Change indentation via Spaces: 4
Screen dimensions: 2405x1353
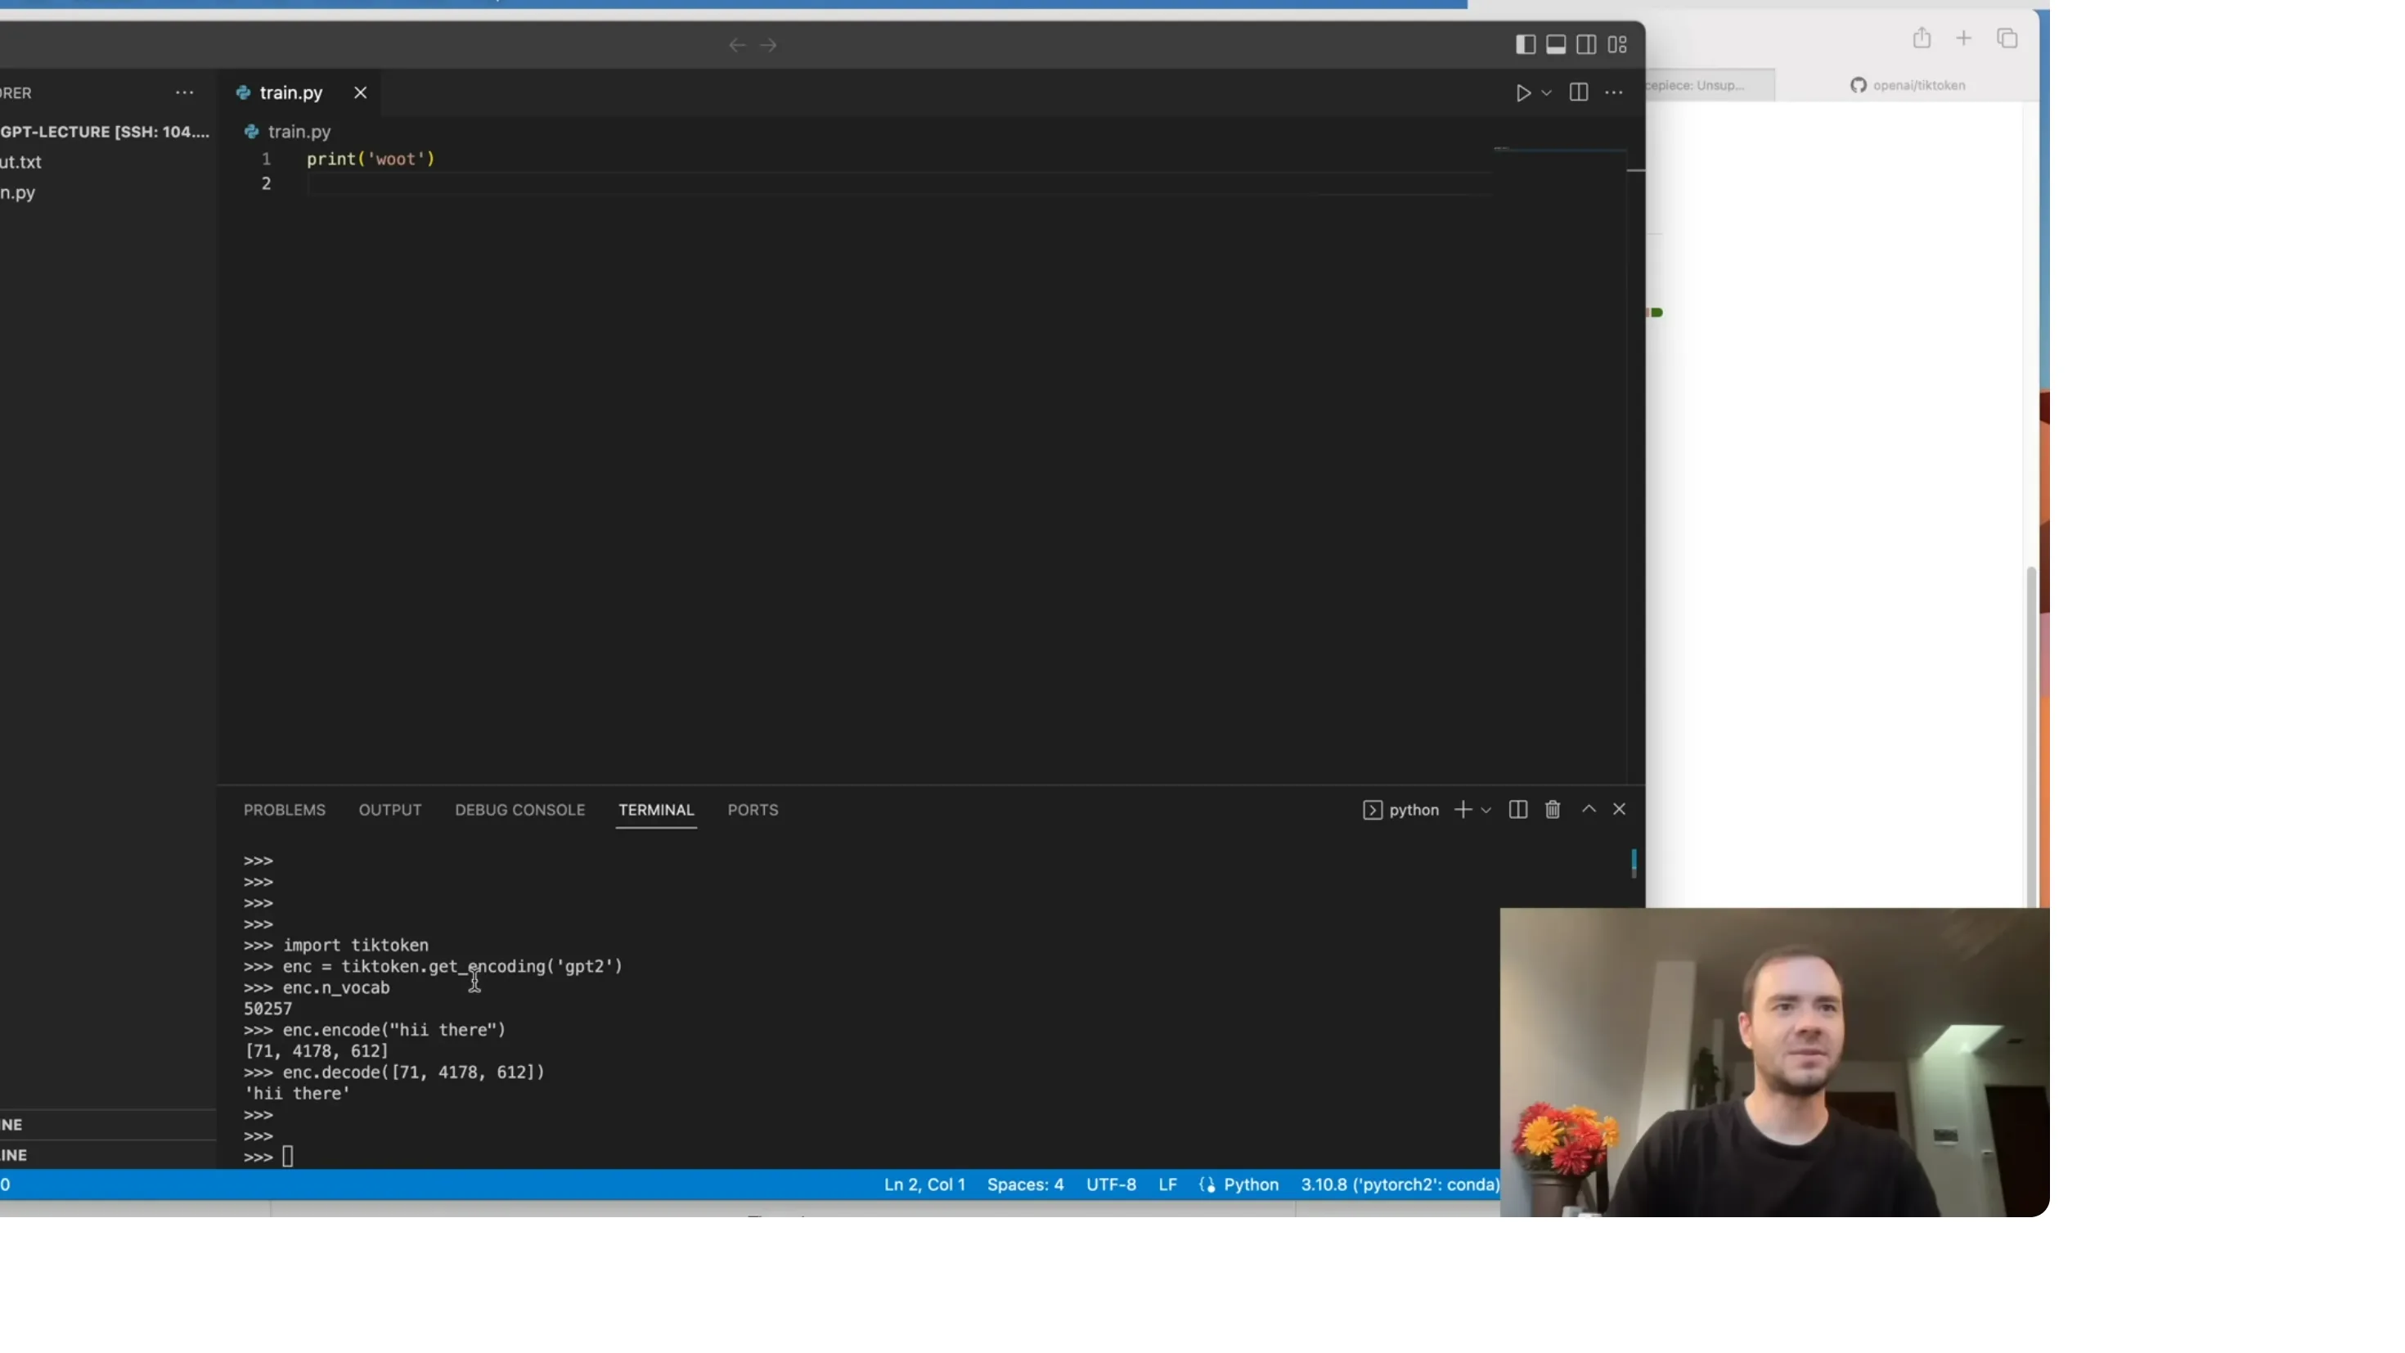1025,1184
